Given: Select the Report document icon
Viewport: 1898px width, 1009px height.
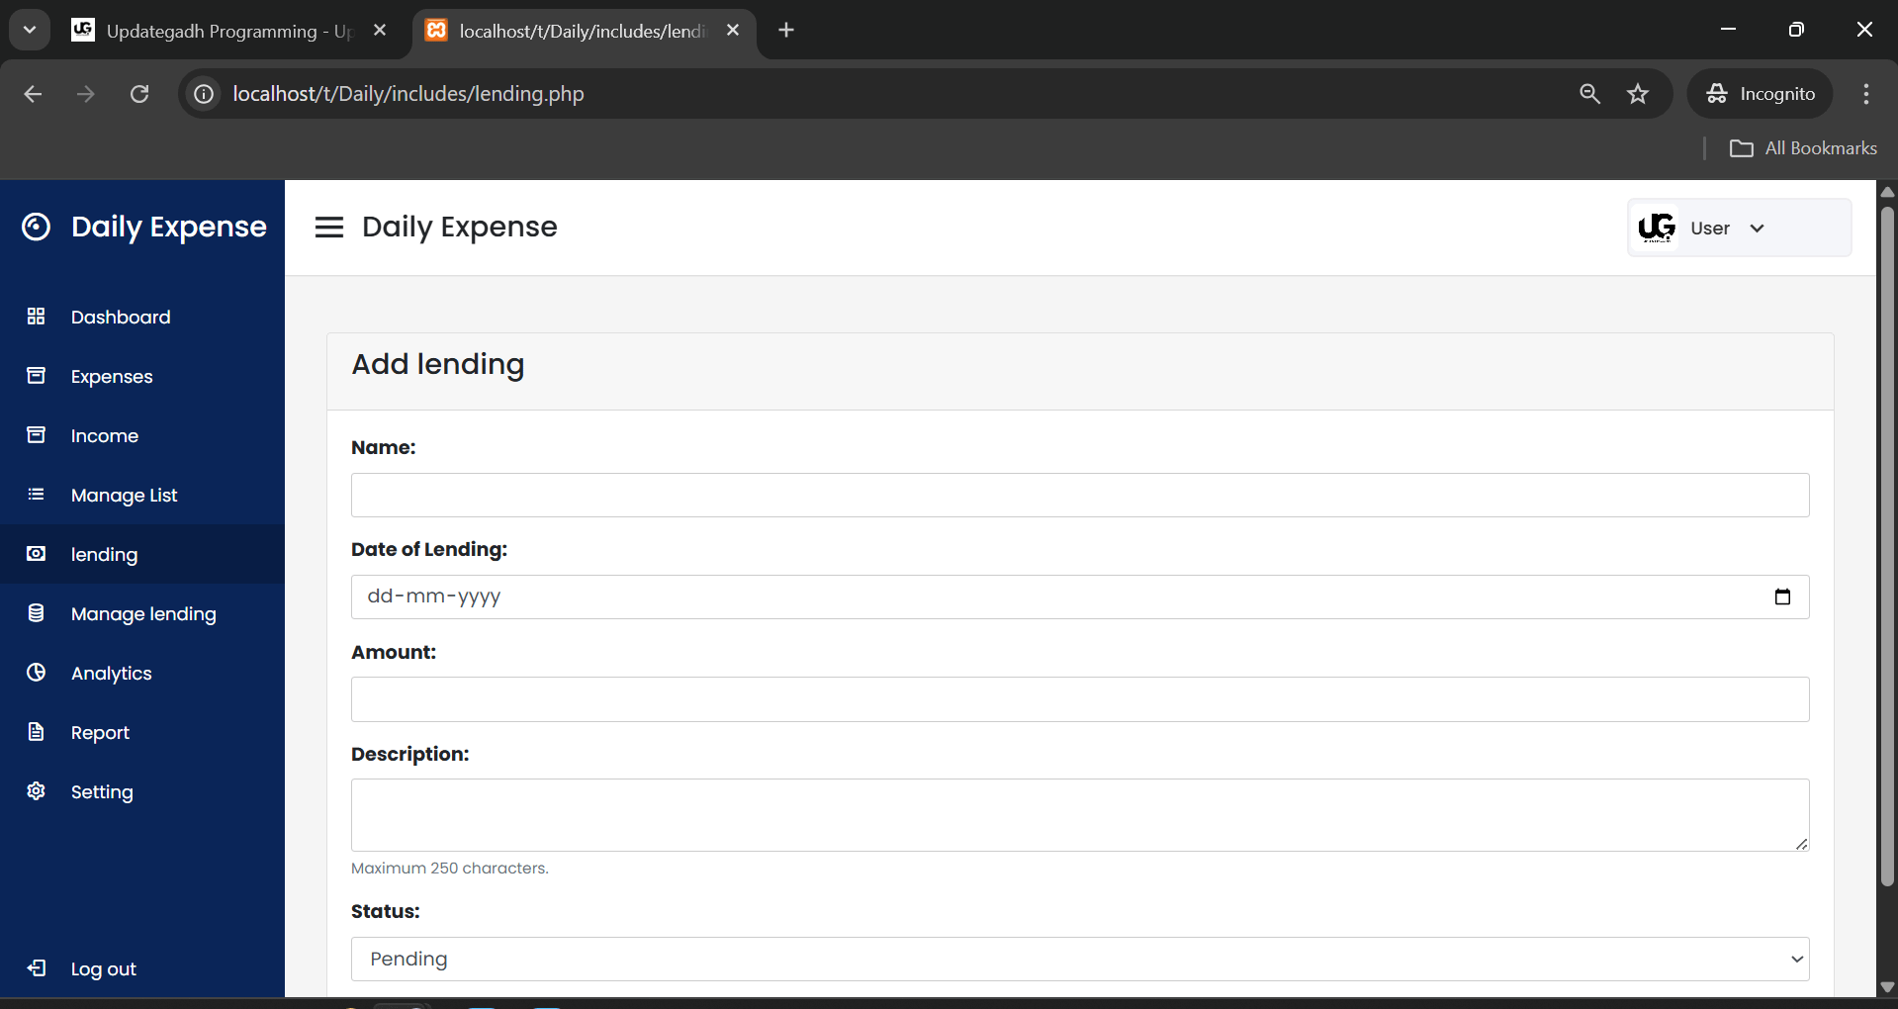Looking at the screenshot, I should coord(37,732).
